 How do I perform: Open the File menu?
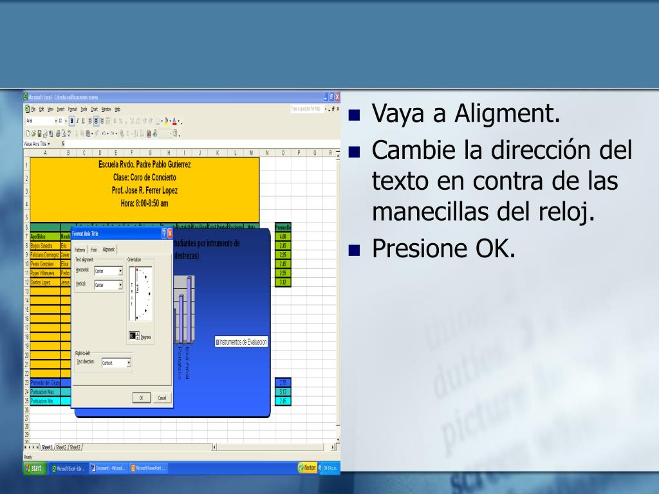[x=33, y=109]
